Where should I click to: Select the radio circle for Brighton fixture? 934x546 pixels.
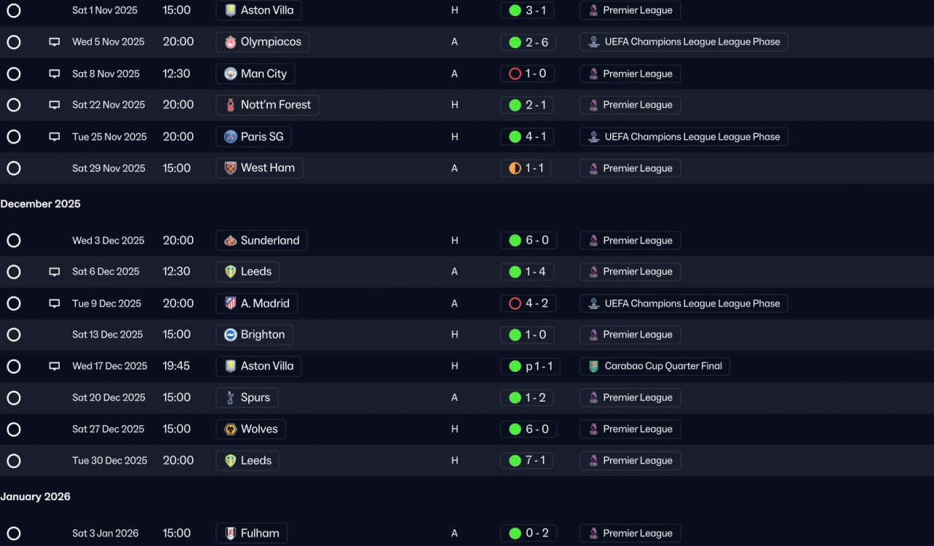coord(14,335)
